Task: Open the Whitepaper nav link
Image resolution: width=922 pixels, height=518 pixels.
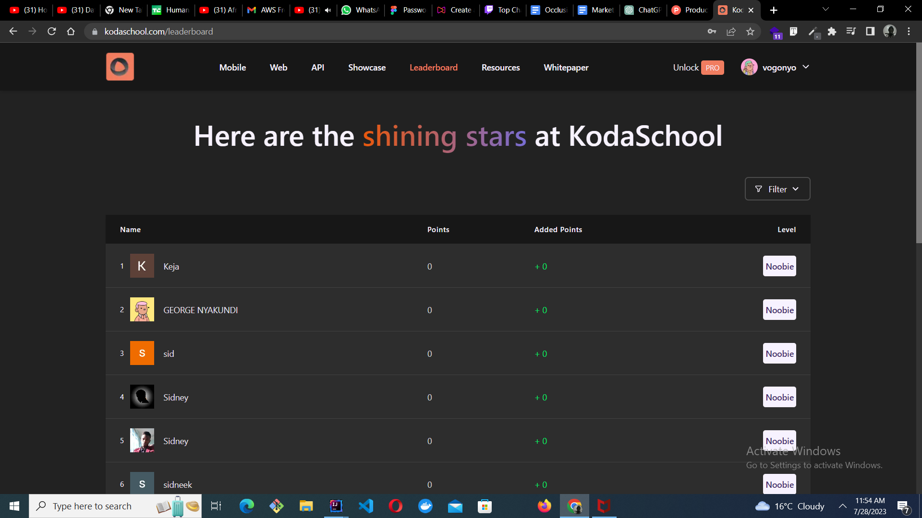Action: (566, 68)
